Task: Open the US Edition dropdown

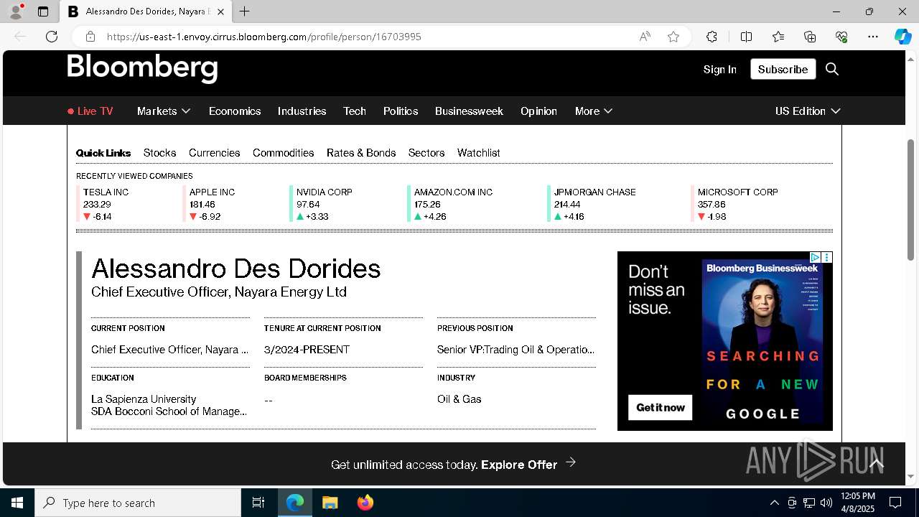Action: (808, 111)
